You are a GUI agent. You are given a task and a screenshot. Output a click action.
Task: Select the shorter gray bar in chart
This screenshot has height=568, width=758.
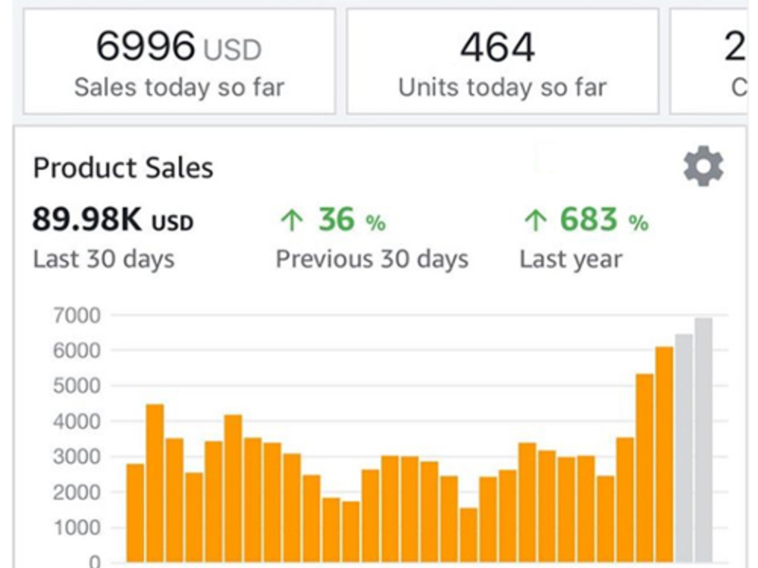click(684, 448)
